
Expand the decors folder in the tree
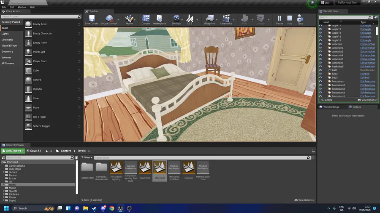4,172
